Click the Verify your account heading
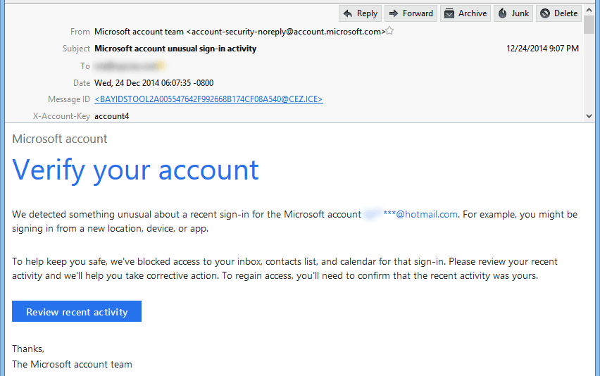 (x=136, y=170)
